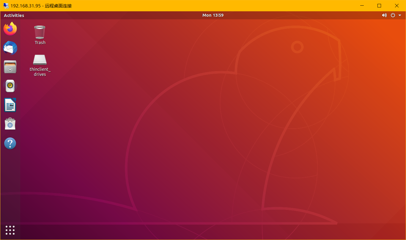Launch Ubuntu Software store

(10, 124)
